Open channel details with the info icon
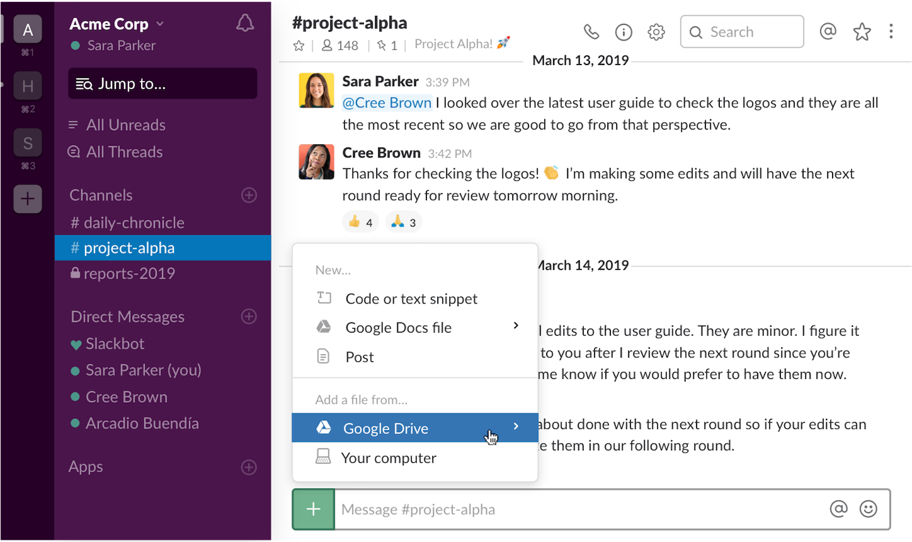The height and width of the screenshot is (542, 912). pos(623,32)
